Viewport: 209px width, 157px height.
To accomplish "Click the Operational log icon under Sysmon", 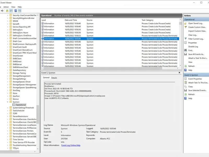I will [x=14, y=105].
